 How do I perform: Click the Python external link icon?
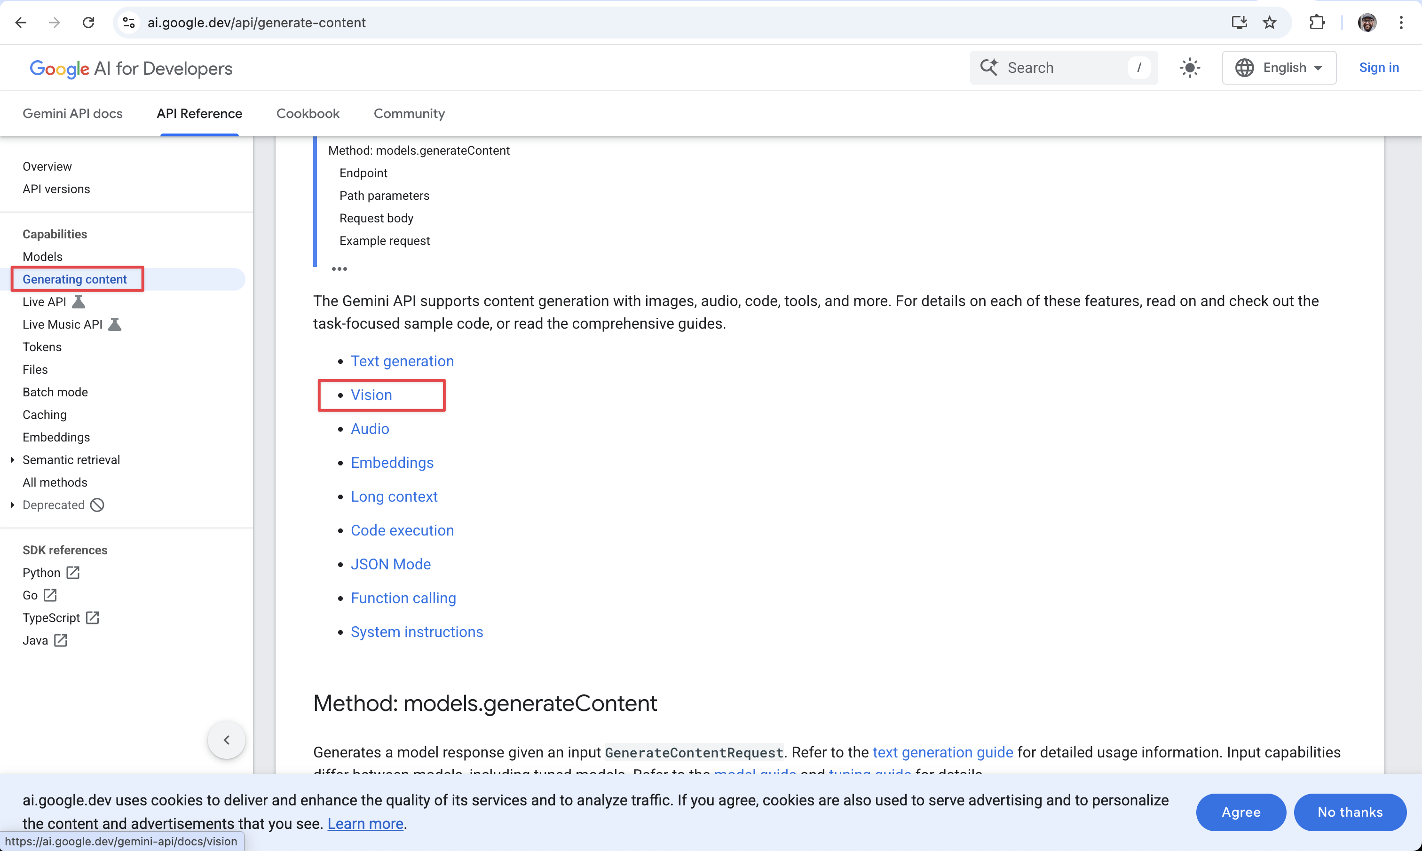click(x=73, y=573)
